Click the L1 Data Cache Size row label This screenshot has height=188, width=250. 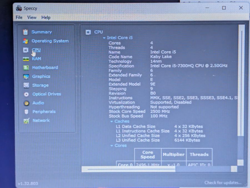point(136,126)
